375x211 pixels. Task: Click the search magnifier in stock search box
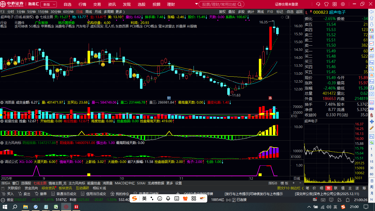pyautogui.click(x=240, y=4)
